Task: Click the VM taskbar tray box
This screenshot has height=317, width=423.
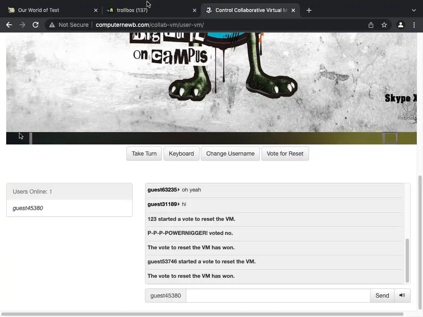Action: pos(390,138)
